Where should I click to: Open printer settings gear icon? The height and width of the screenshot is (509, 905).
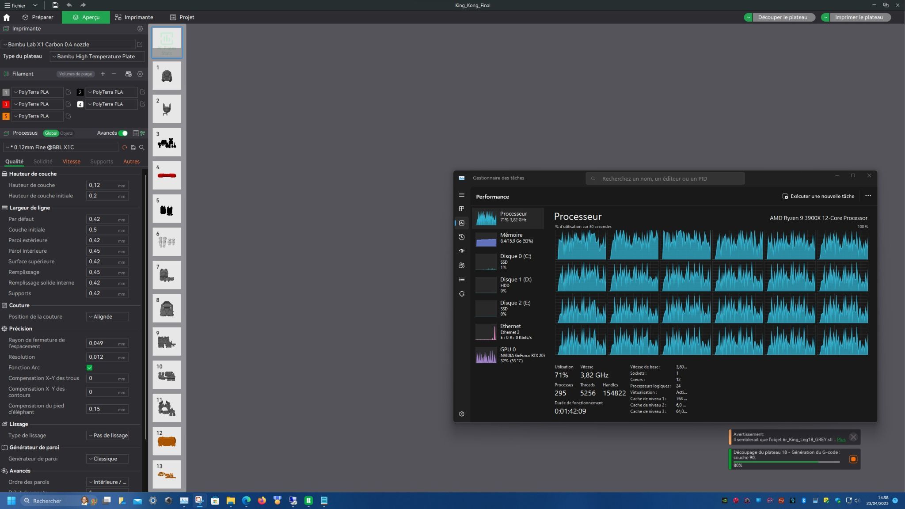pos(140,29)
